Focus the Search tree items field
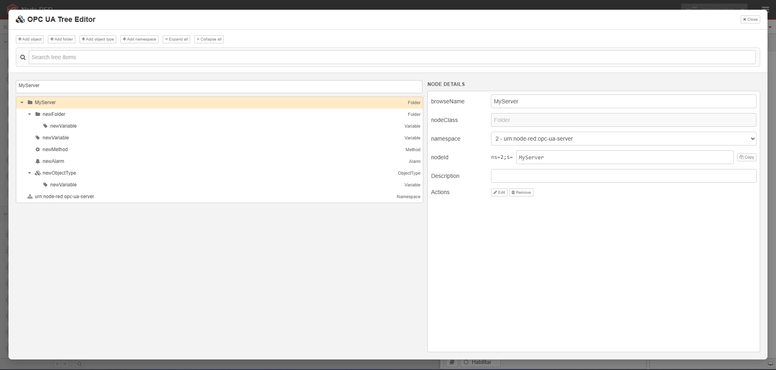This screenshot has height=370, width=776. click(x=392, y=57)
